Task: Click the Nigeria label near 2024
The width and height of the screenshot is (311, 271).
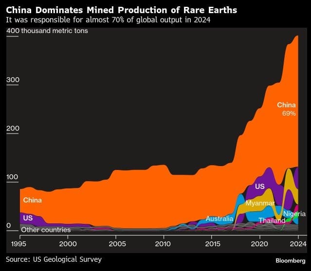Action: point(294,214)
